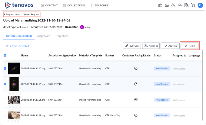Image resolution: width=206 pixels, height=125 pixels.
Task: Click the document export icon
Action: coord(187,5)
